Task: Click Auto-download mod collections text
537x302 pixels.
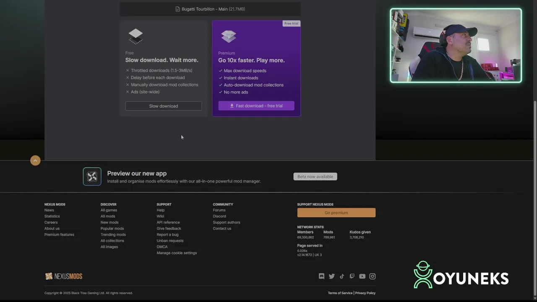Action: (254, 85)
